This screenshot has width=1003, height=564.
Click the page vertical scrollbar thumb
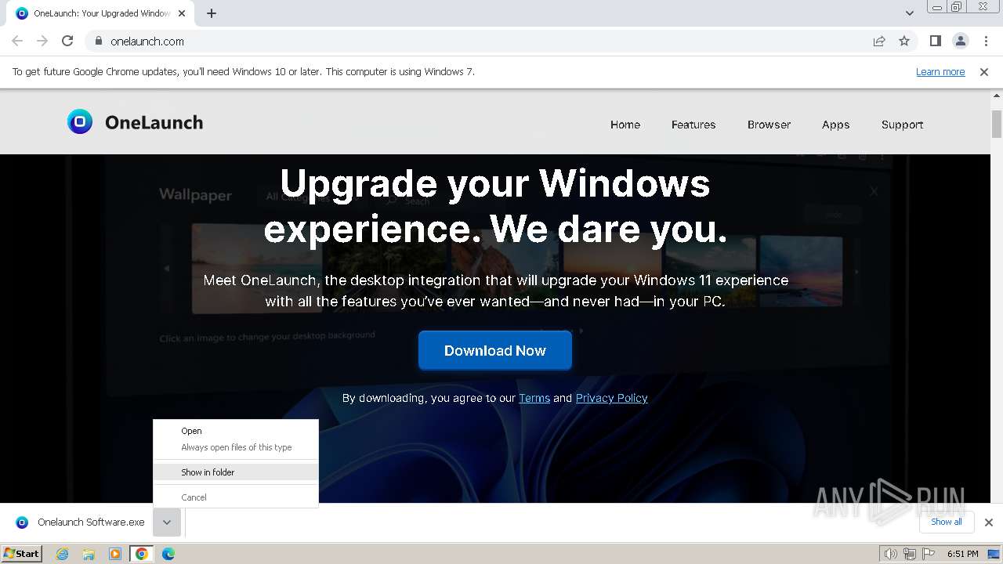[x=997, y=124]
